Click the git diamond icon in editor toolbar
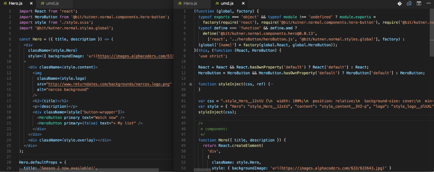Image resolution: width=434 pixels, height=172 pixels. 399,3
